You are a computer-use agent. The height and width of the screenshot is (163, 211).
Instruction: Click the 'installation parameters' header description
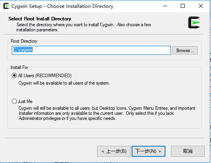tap(37, 30)
